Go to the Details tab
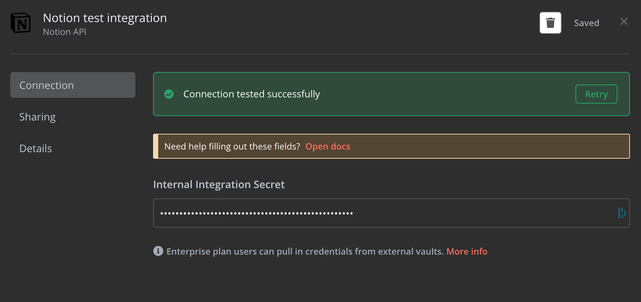Viewport: 641px width, 302px height. 36,148
